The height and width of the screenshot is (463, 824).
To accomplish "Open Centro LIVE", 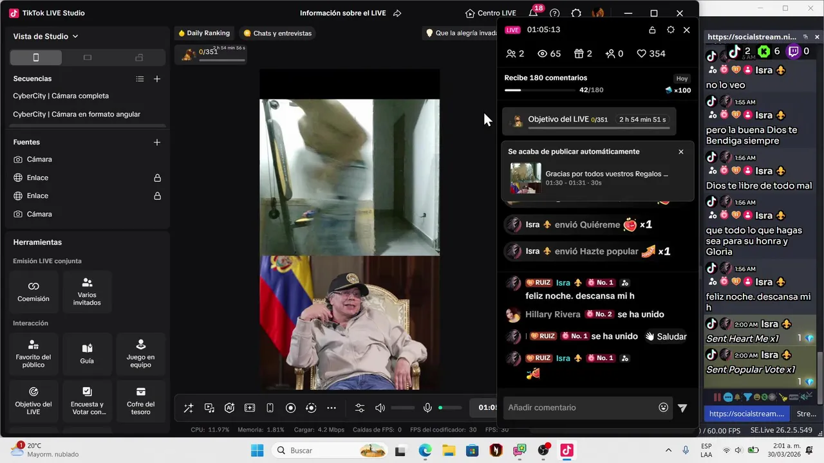I will click(x=491, y=14).
